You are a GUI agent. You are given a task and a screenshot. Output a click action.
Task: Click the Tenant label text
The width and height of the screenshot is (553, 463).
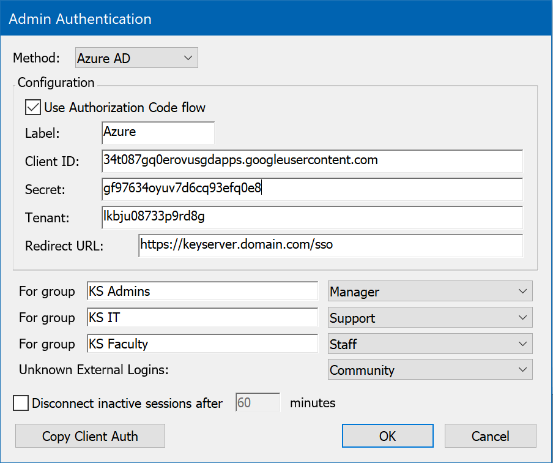click(47, 218)
